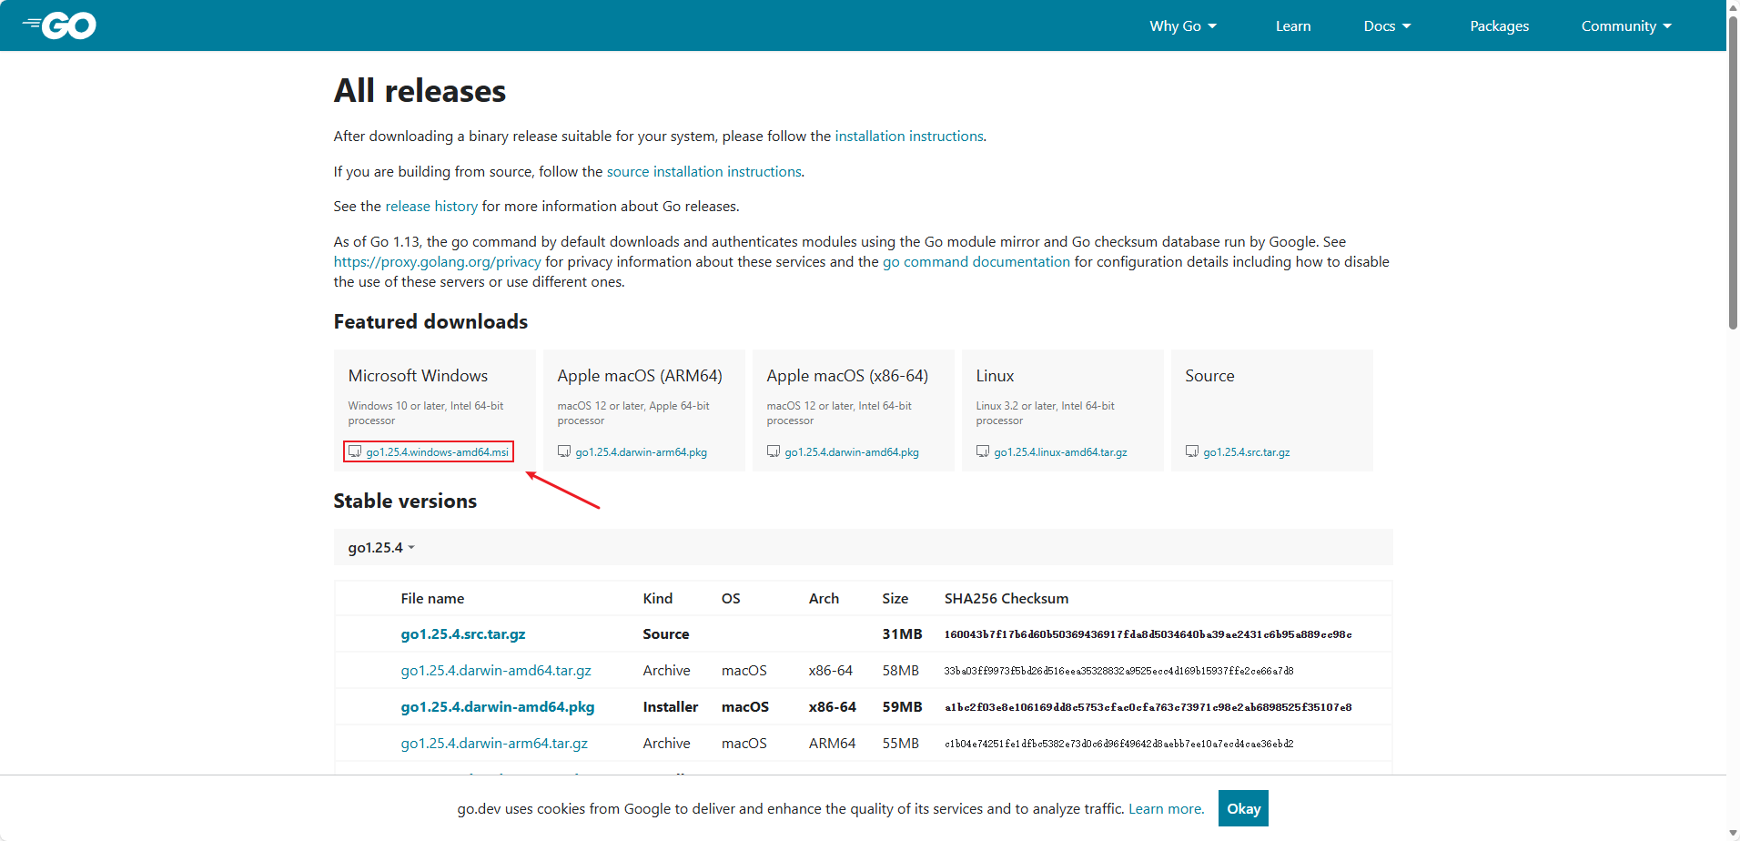1740x841 pixels.
Task: Click the vertical page scrollbar thumb
Action: (1733, 173)
